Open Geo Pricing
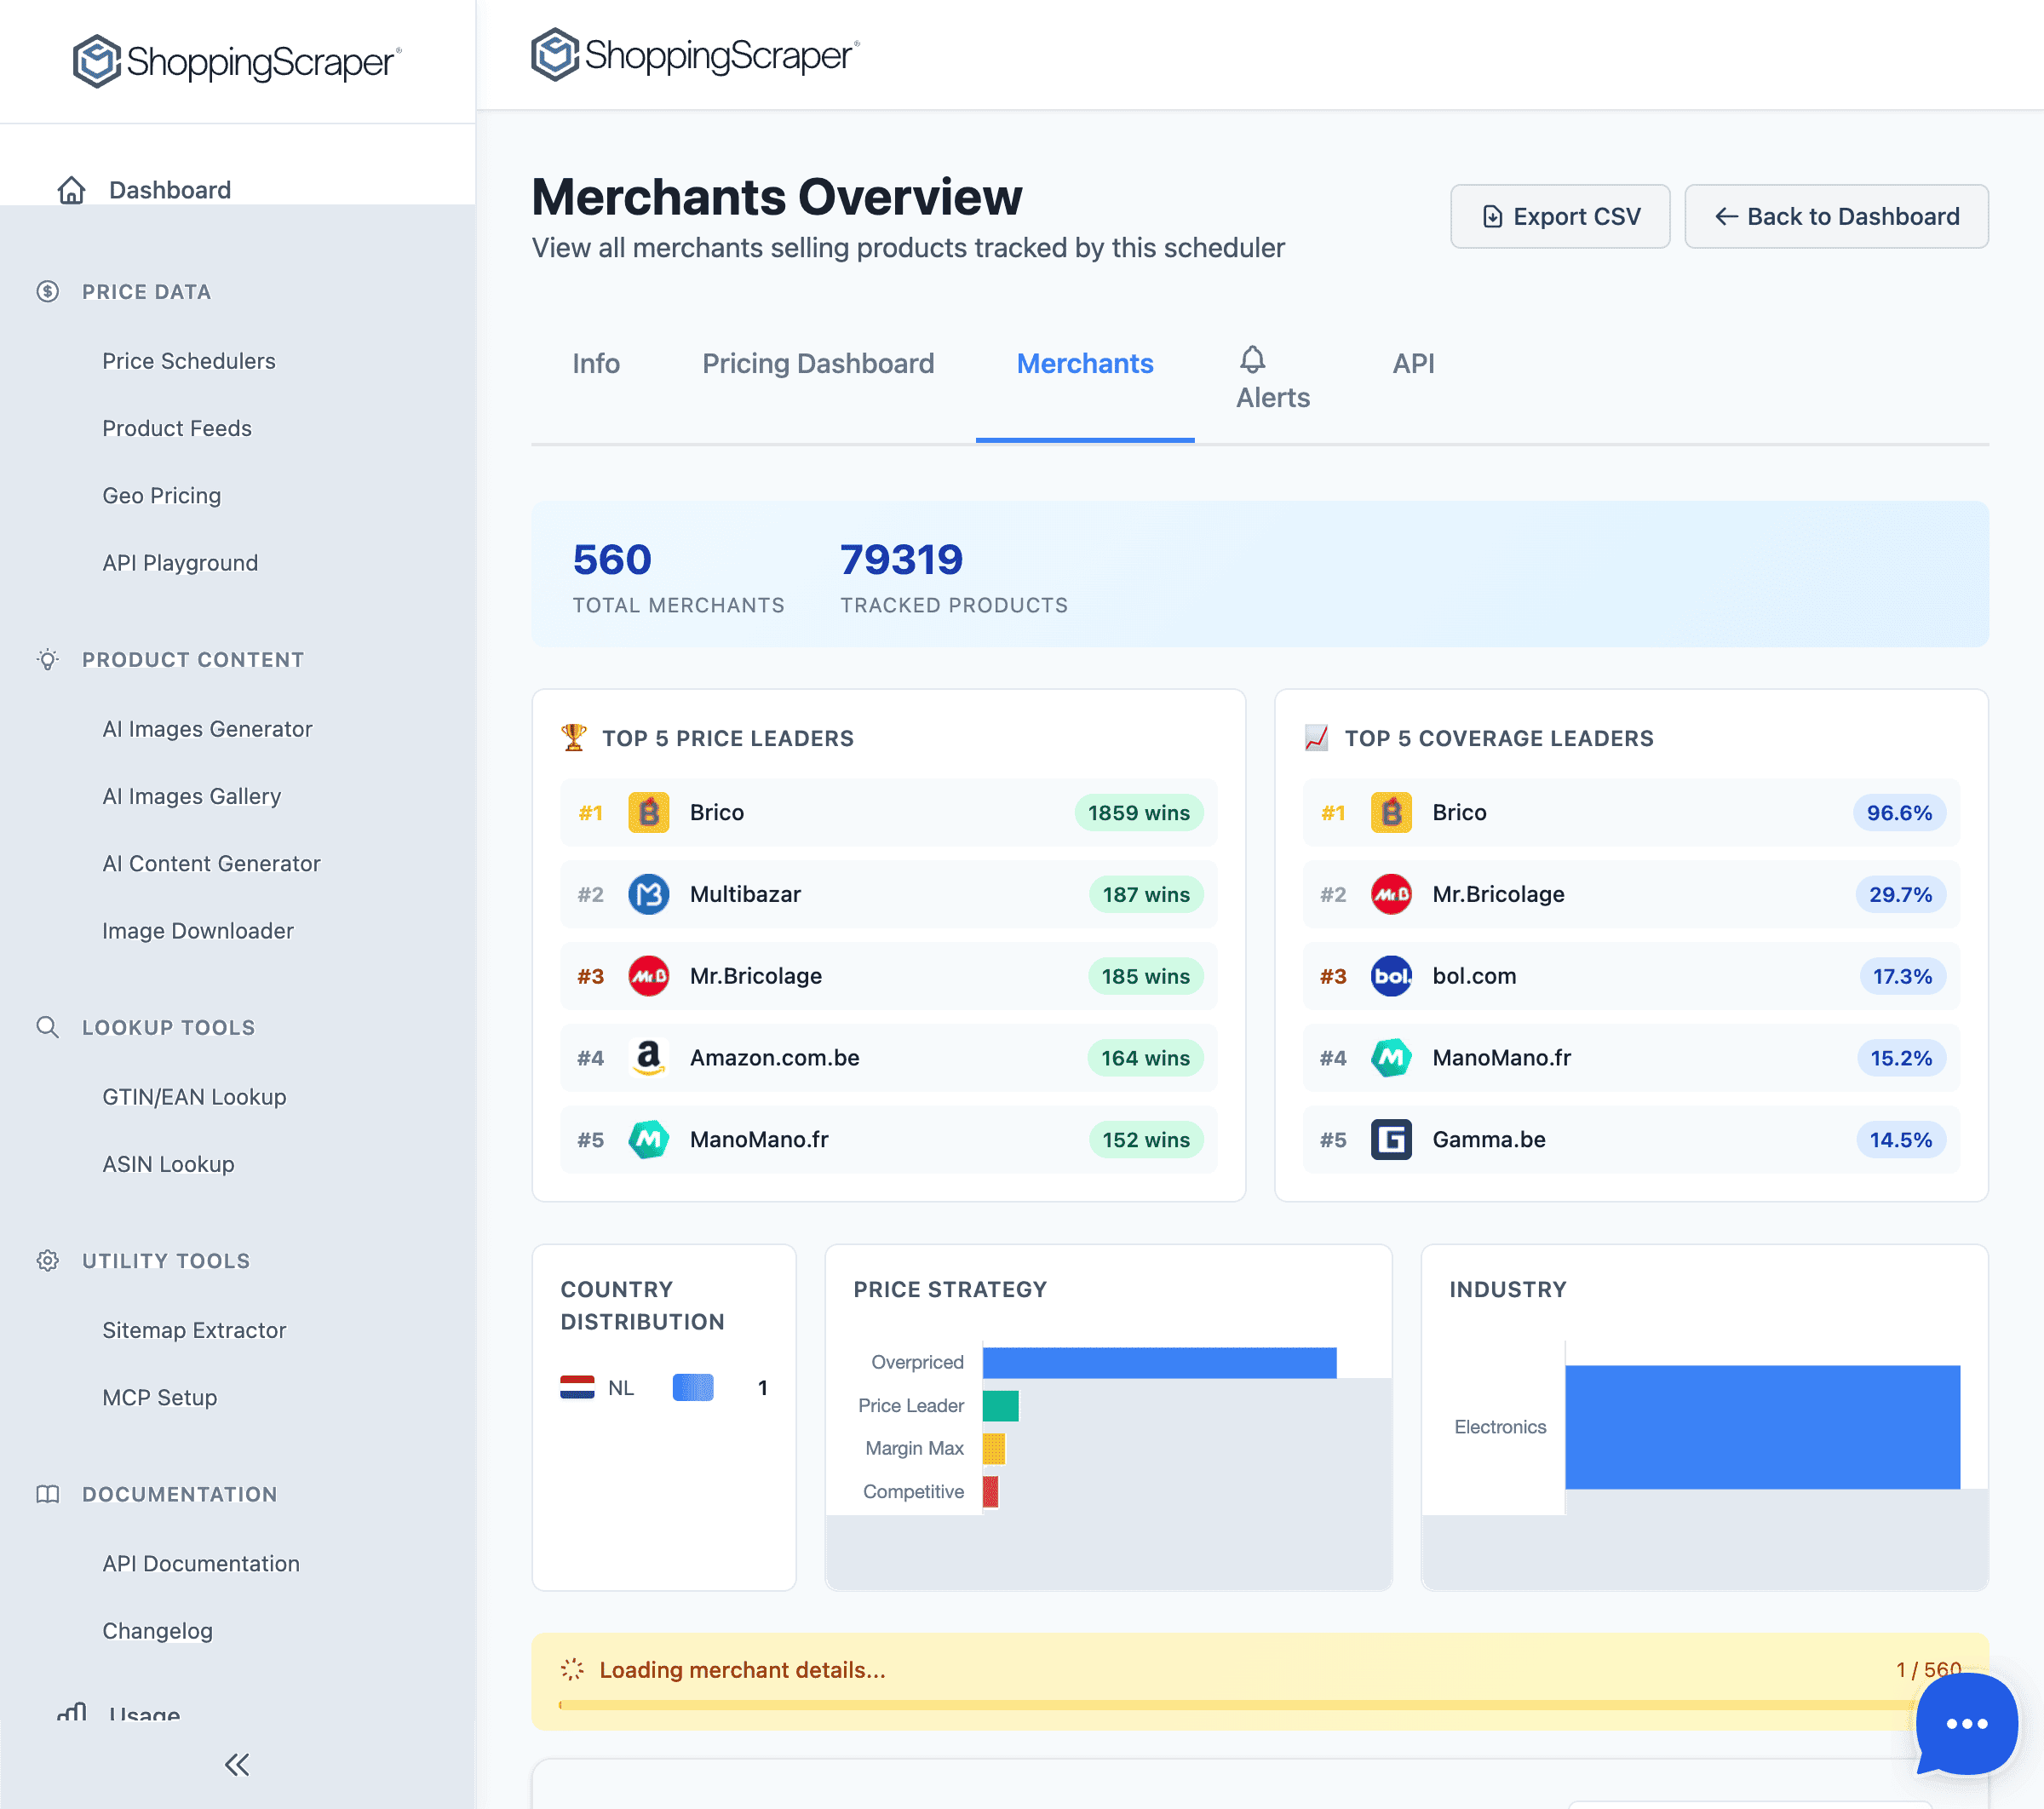This screenshot has height=1809, width=2044. point(162,496)
